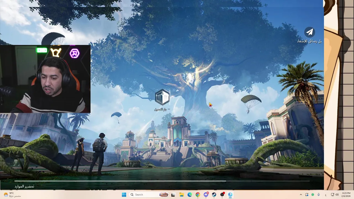Click the loading logo emblem in center
The width and height of the screenshot is (354, 199).
tap(162, 97)
